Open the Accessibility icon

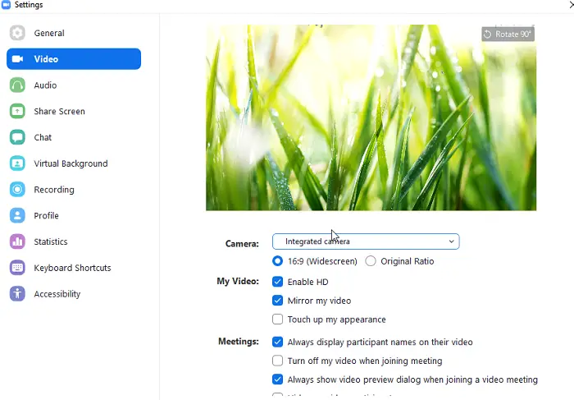tap(17, 293)
